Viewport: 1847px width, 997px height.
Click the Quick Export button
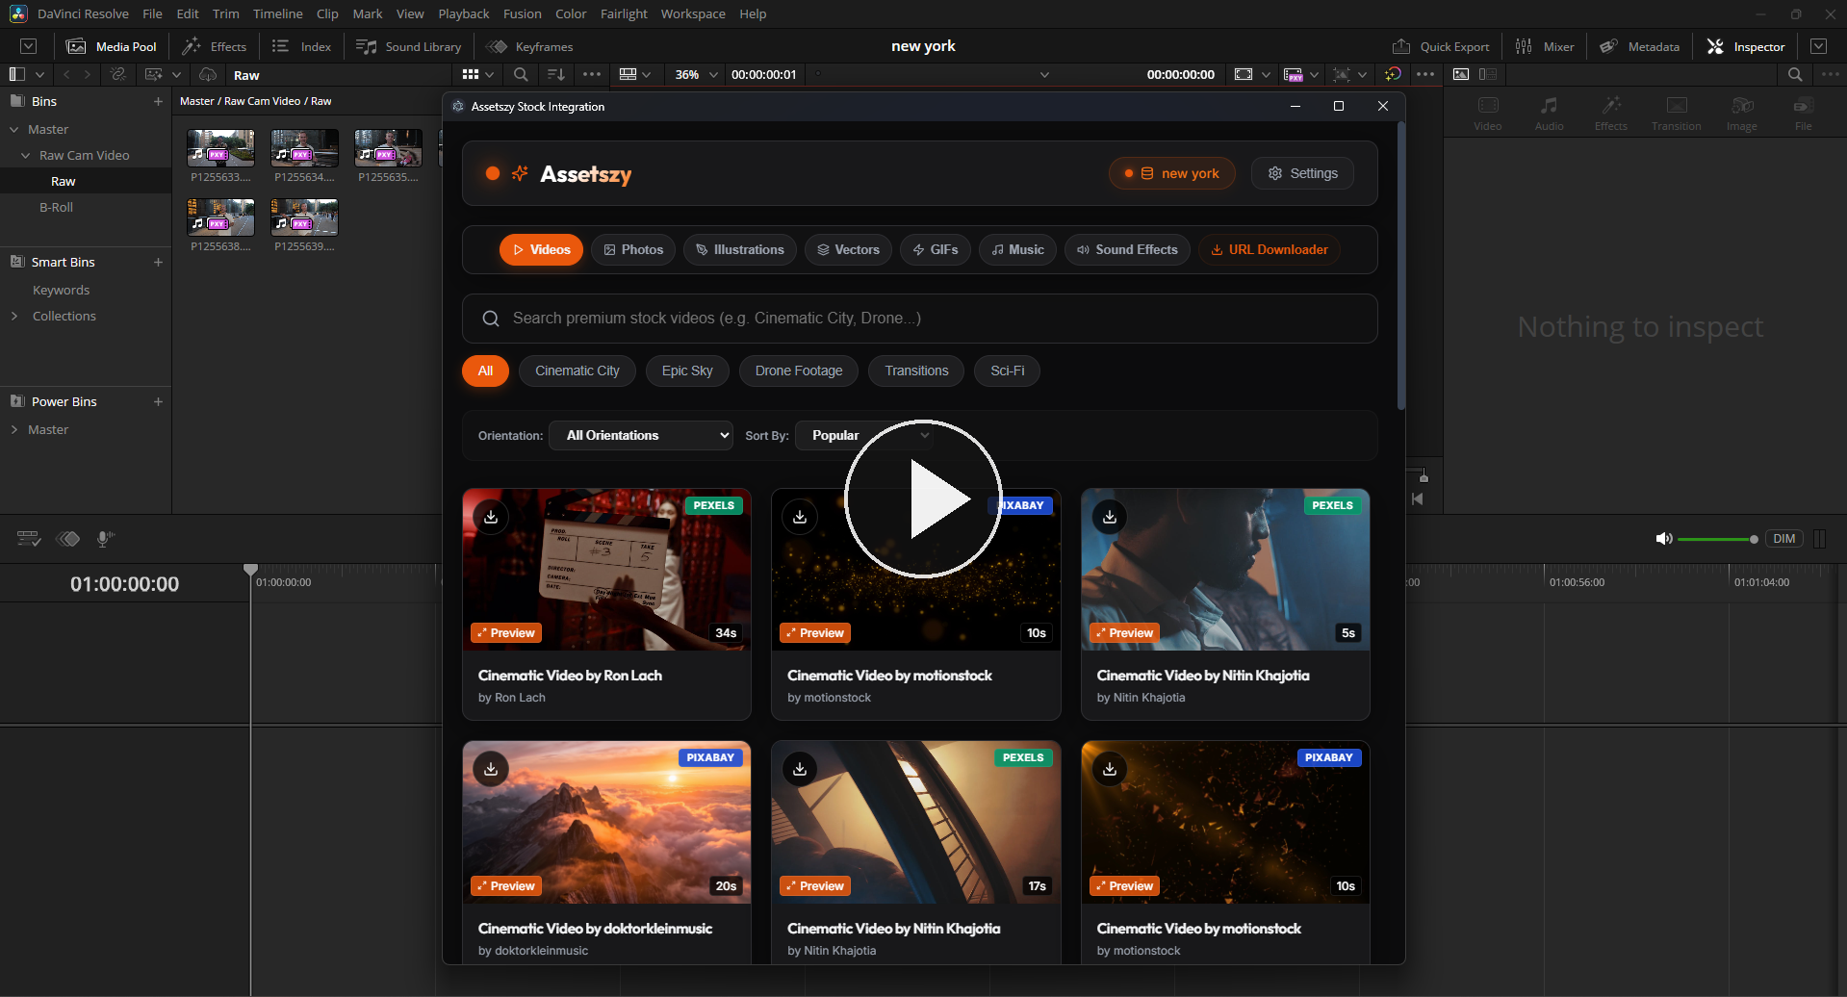click(1441, 46)
